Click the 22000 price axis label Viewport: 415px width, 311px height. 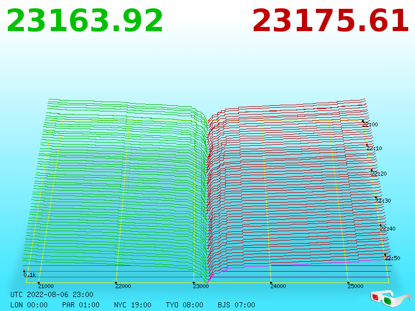pos(123,286)
